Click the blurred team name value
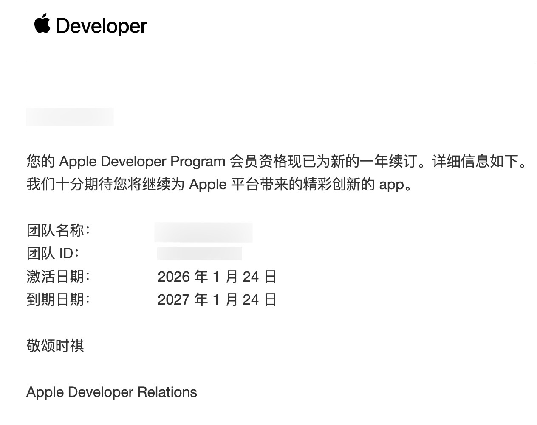537x425 pixels. 203,232
